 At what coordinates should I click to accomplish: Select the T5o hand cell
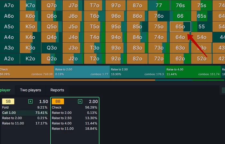pyautogui.click(x=94, y=27)
